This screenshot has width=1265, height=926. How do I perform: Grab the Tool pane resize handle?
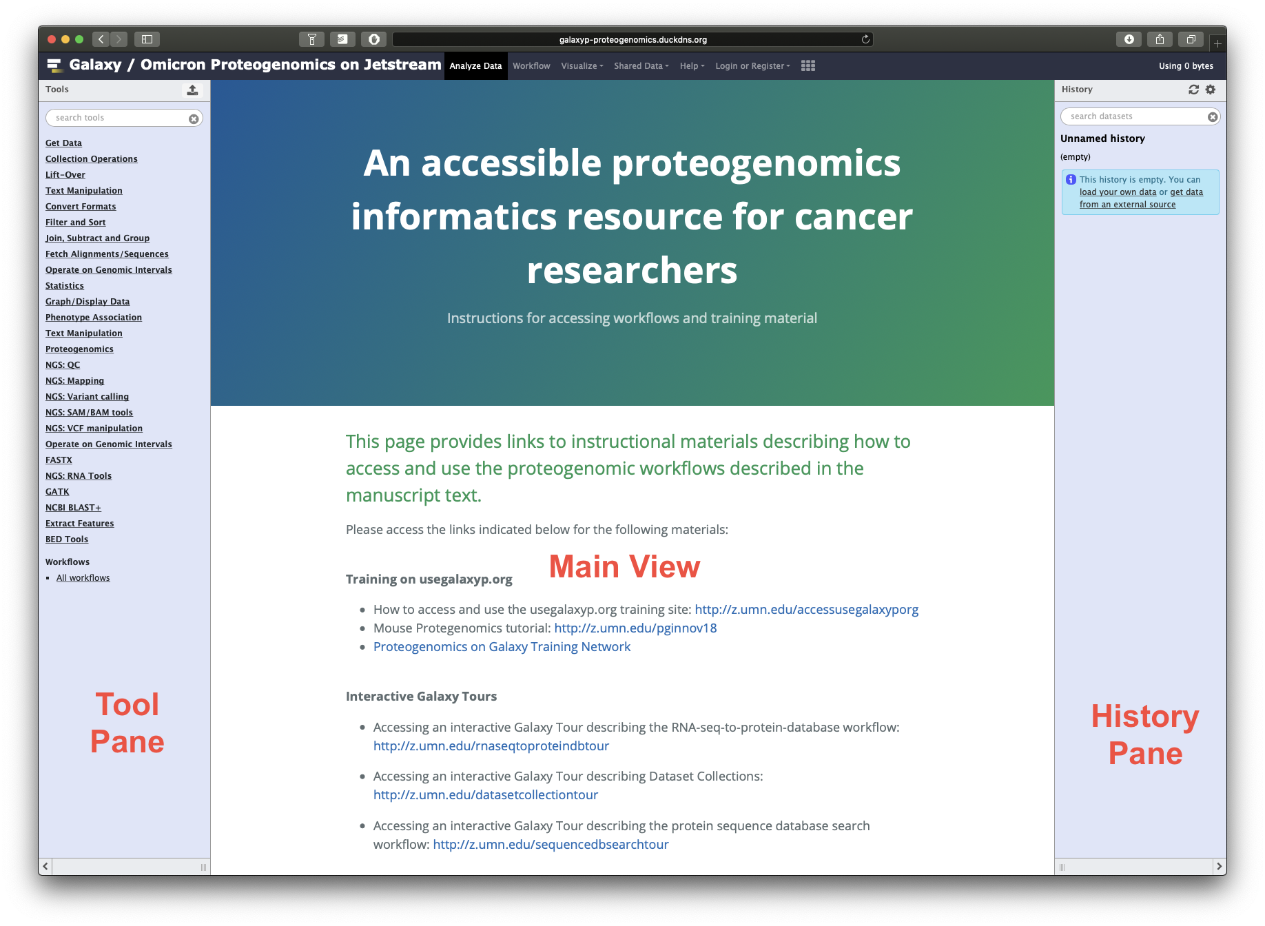203,867
